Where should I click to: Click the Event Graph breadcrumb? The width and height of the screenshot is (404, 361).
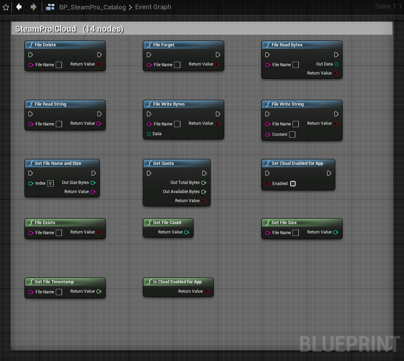(153, 7)
